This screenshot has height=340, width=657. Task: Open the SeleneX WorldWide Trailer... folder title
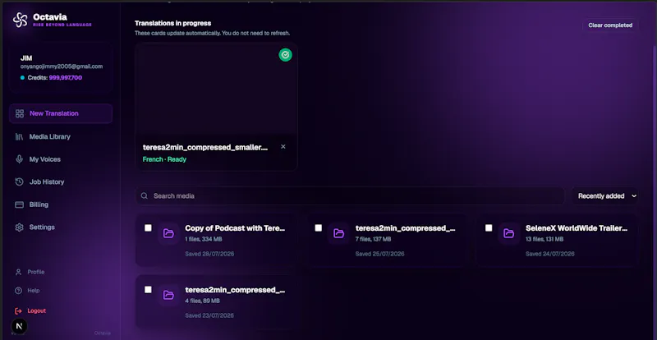(577, 228)
